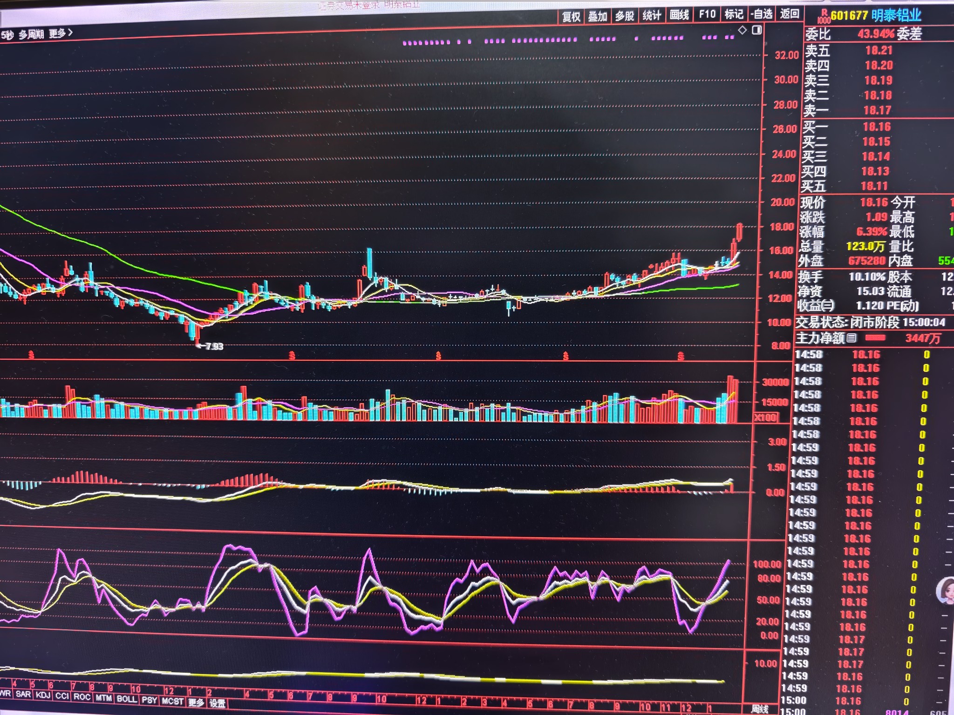Screen dimensions: 954x715
Task: Expand 更多 indicators in the bottom bar
Action: click(x=196, y=703)
